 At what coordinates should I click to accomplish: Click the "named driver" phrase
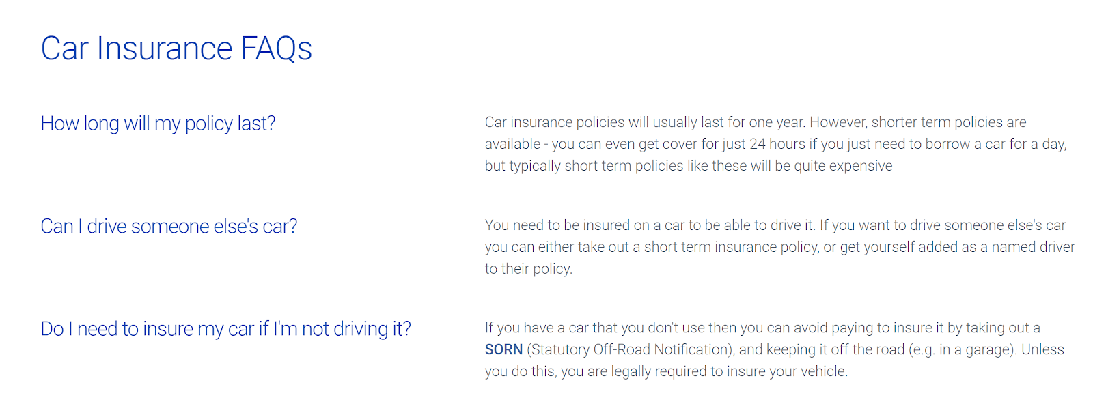[1033, 247]
